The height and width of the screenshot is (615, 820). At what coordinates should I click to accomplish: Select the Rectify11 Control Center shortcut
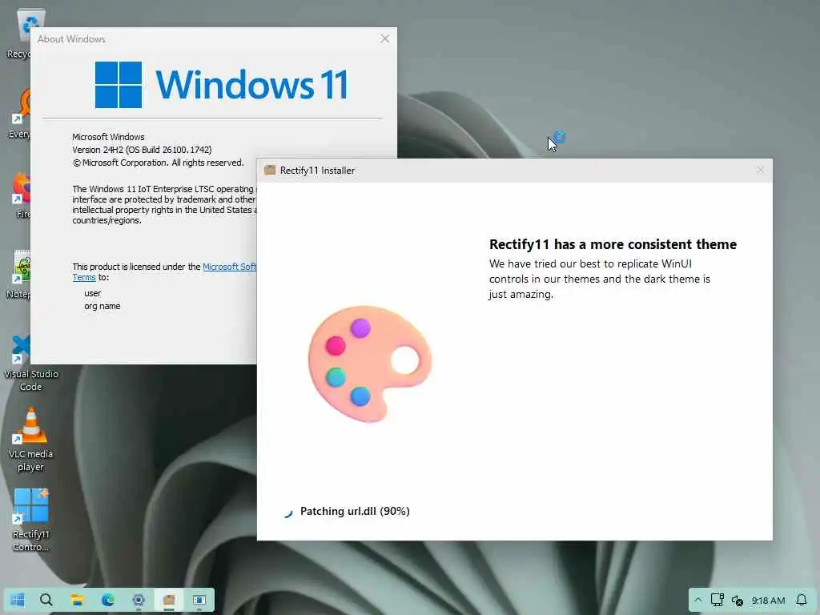[x=31, y=520]
